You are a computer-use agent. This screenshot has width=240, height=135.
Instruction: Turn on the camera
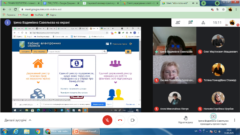(x=132, y=120)
